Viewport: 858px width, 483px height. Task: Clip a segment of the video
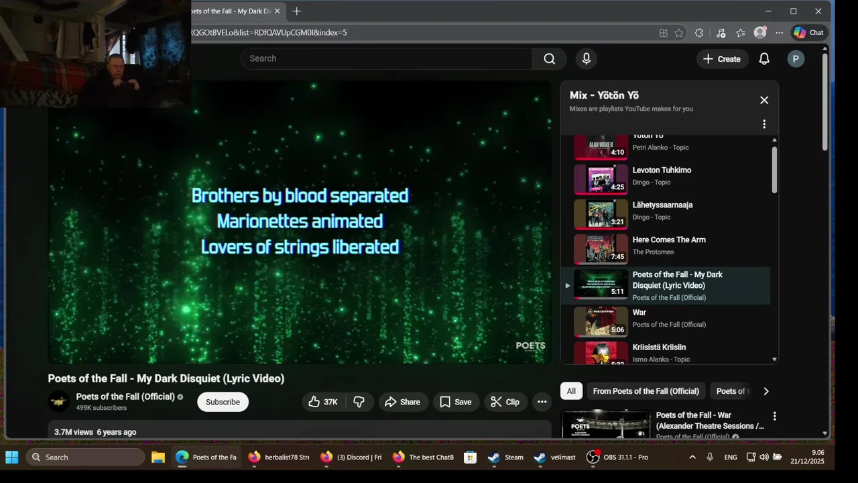[x=505, y=402]
